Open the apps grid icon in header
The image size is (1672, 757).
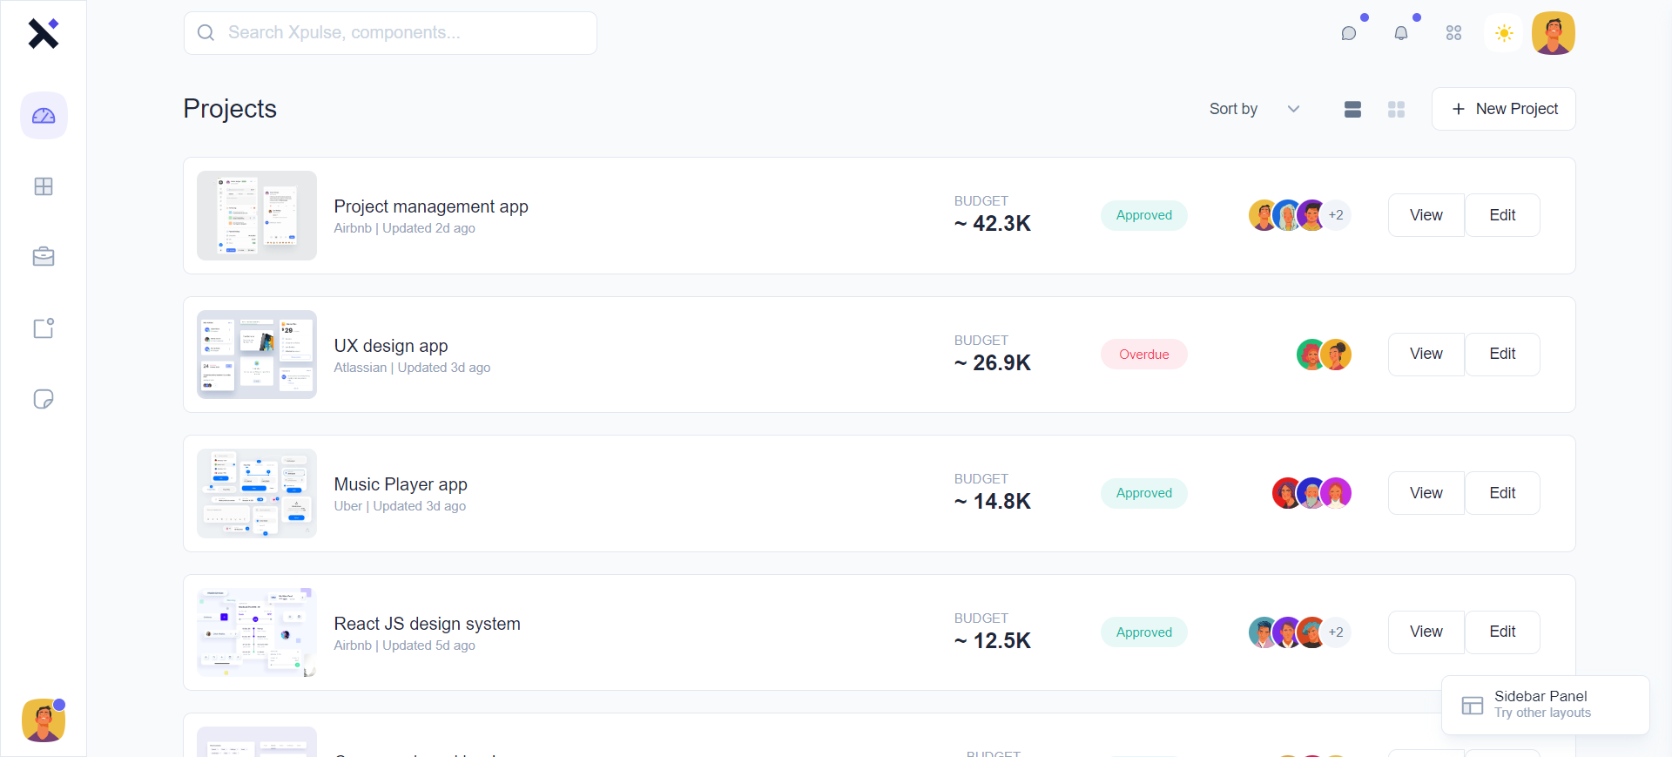(x=1453, y=33)
